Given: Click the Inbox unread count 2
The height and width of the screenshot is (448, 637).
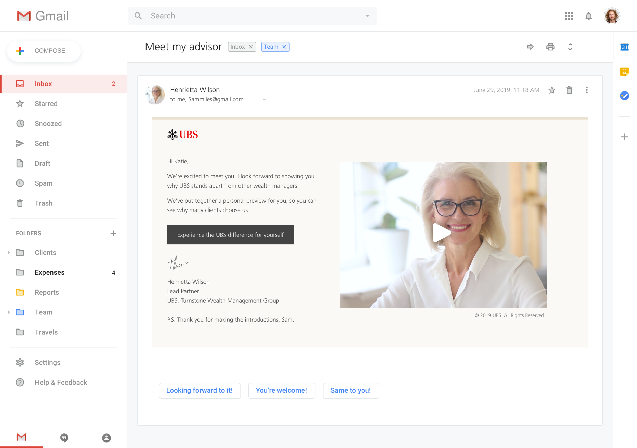Looking at the screenshot, I should 113,84.
